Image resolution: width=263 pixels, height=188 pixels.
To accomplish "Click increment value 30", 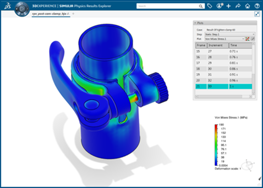I will click(x=210, y=69).
